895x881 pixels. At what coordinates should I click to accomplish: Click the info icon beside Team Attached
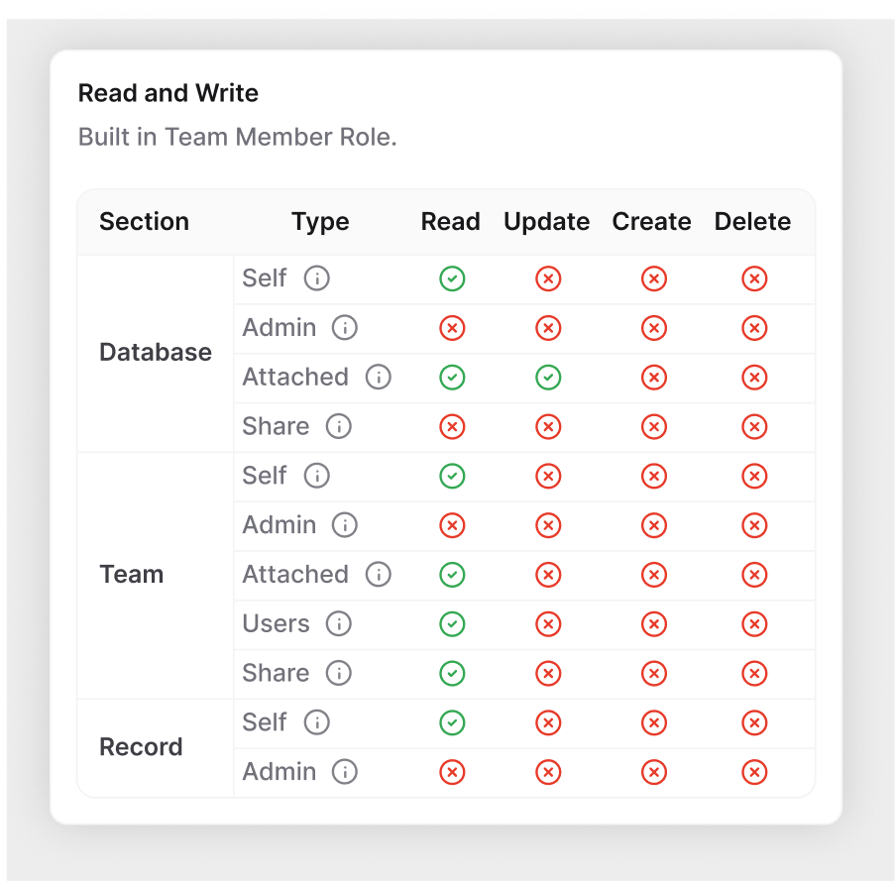(x=379, y=575)
